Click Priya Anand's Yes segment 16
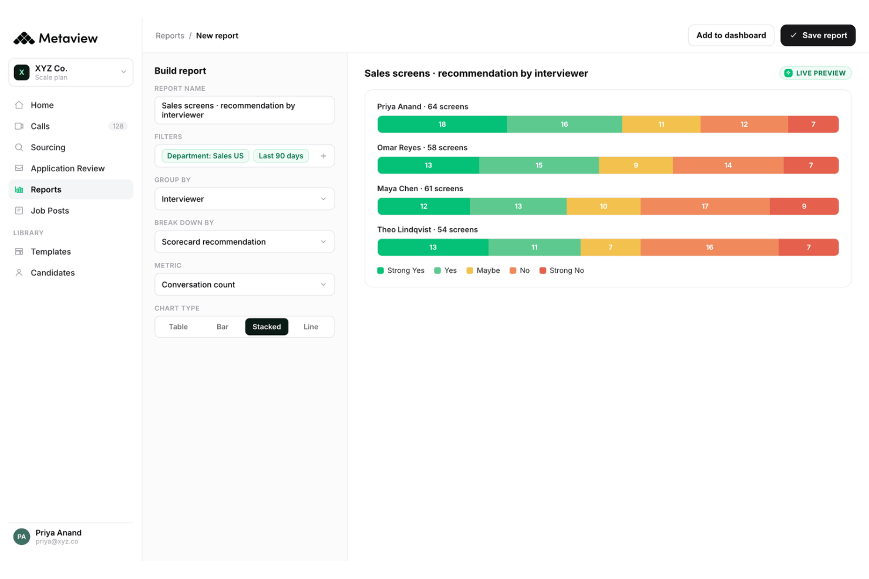 564,124
